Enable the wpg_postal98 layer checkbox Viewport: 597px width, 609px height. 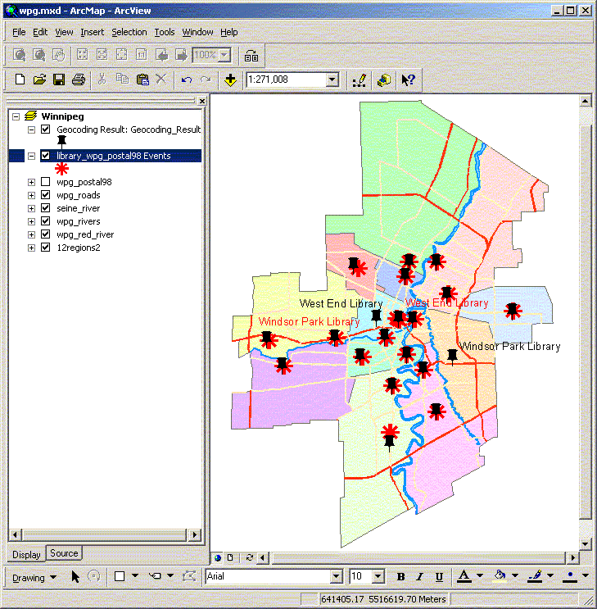[46, 182]
